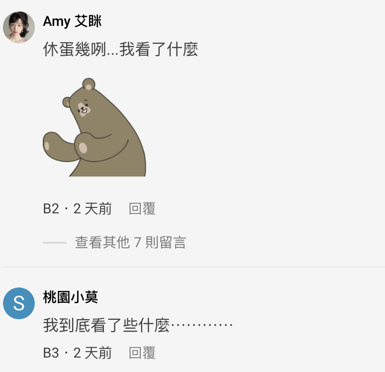Reply to Amy 艾眯's comment with 回覆
Screen dimensions: 385x372
coord(142,209)
